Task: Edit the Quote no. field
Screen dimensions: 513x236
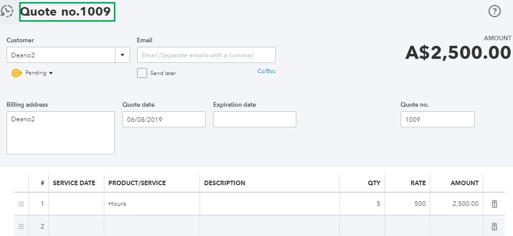Action: pyautogui.click(x=437, y=119)
